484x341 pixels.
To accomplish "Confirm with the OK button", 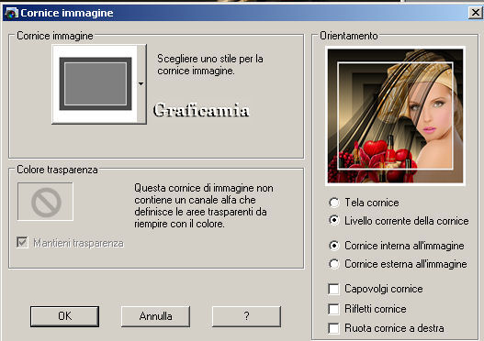I will (65, 316).
